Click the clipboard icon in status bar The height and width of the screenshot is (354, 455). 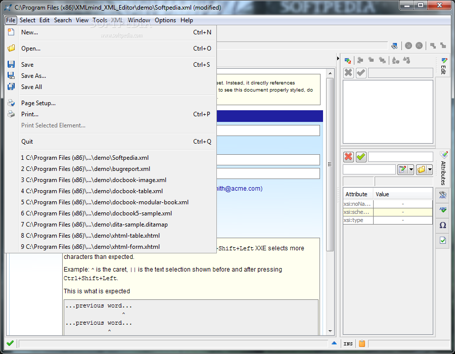[362, 343]
